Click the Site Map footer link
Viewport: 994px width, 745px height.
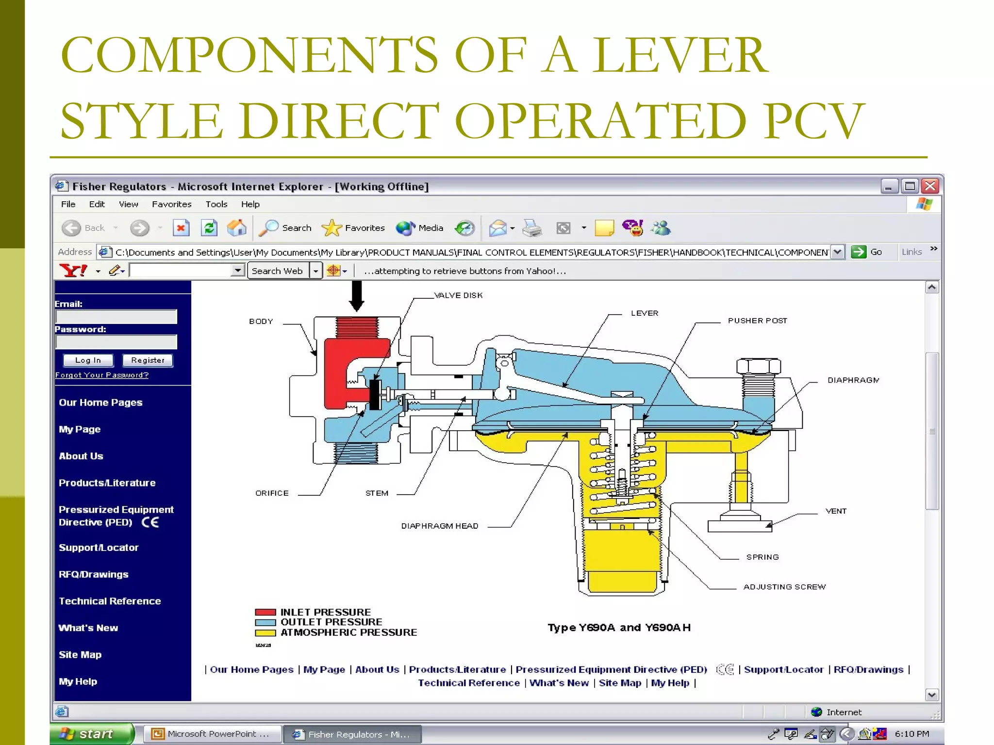click(620, 683)
